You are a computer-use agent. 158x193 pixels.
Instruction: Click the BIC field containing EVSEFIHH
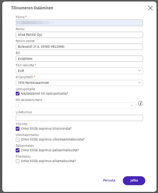(79, 59)
